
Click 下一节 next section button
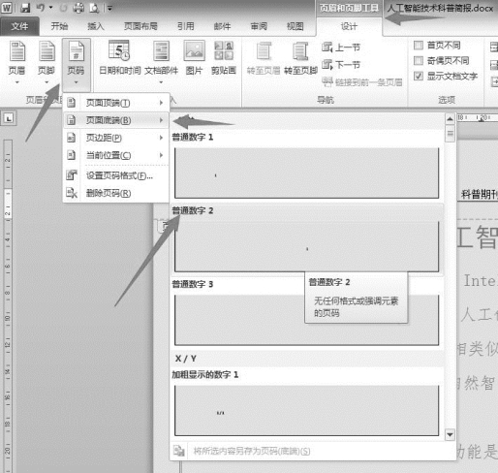pos(341,65)
